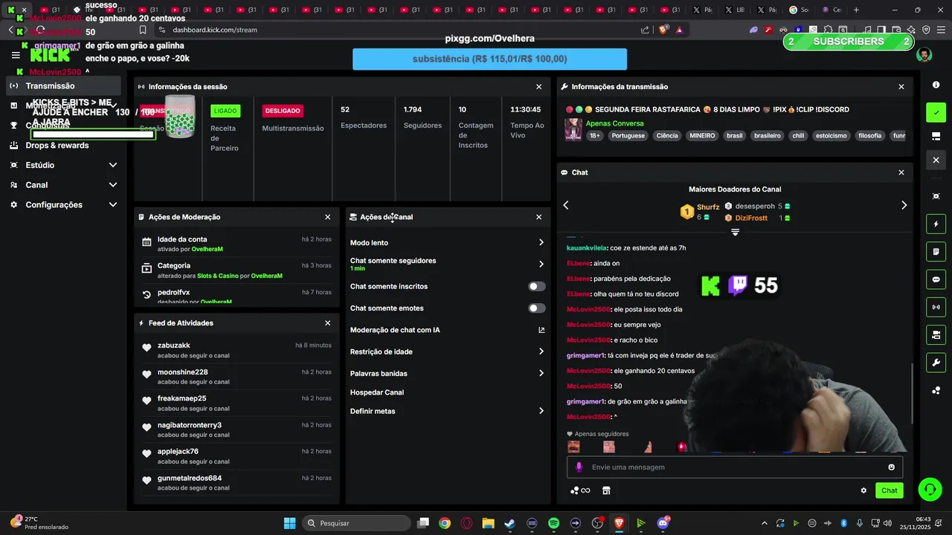Expand the Canal sidebar section
This screenshot has height=535, width=952.
pyautogui.click(x=113, y=185)
